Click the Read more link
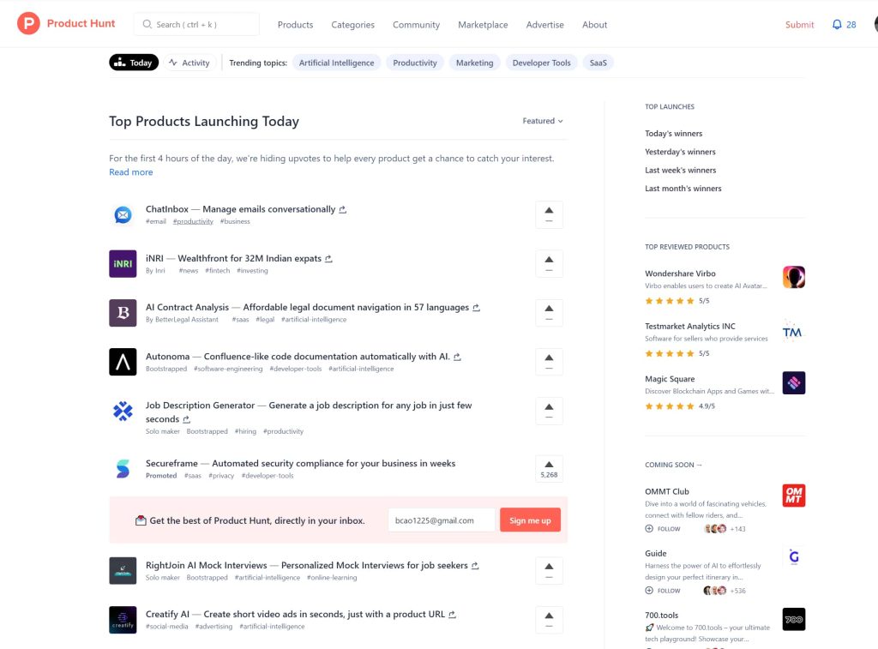The image size is (878, 649). click(131, 172)
